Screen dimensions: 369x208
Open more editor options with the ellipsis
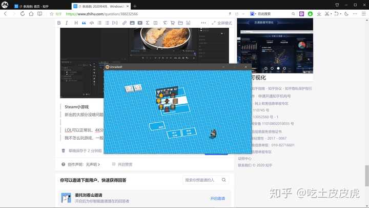[203, 23]
